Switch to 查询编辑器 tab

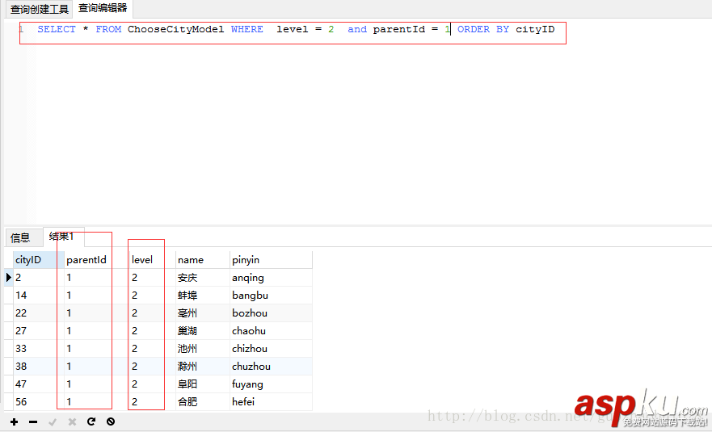[103, 8]
